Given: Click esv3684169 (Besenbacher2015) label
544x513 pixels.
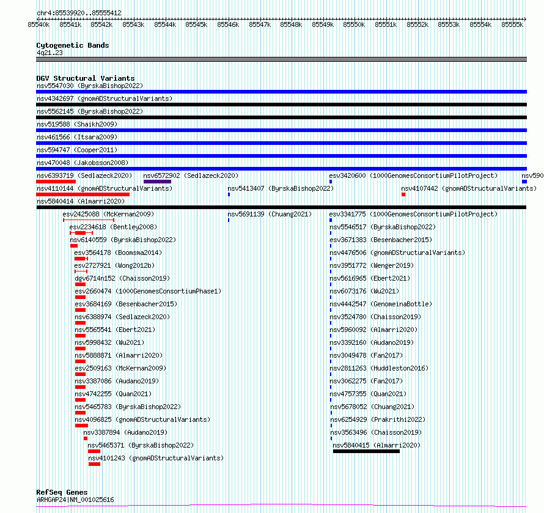Looking at the screenshot, I should [x=126, y=304].
